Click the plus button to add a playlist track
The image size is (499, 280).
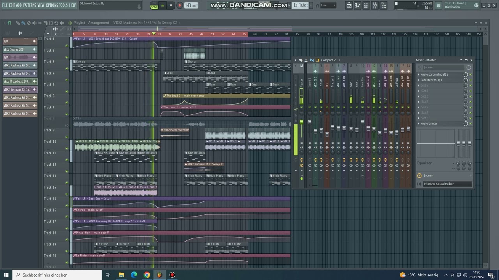point(48,34)
